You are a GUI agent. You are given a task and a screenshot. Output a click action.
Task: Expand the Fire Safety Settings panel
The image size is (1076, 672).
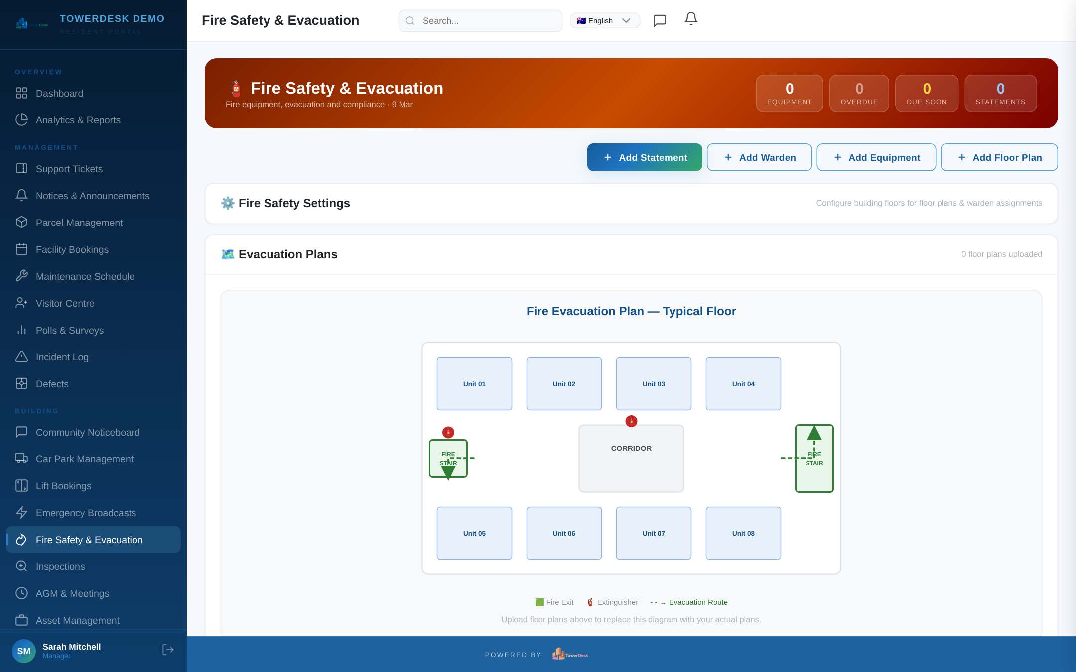tap(631, 203)
